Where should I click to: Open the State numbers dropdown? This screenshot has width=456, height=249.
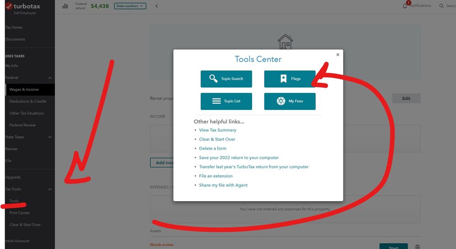pyautogui.click(x=130, y=6)
